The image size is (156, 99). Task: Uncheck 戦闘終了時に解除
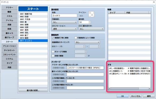point(53,38)
